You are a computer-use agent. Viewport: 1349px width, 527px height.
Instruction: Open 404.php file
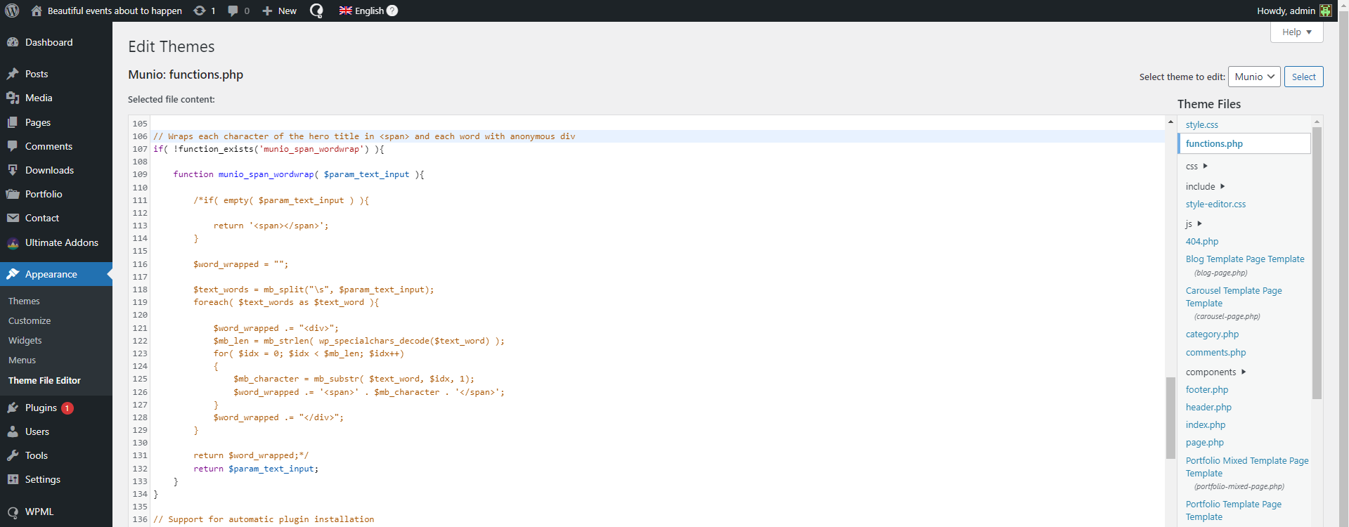1201,241
